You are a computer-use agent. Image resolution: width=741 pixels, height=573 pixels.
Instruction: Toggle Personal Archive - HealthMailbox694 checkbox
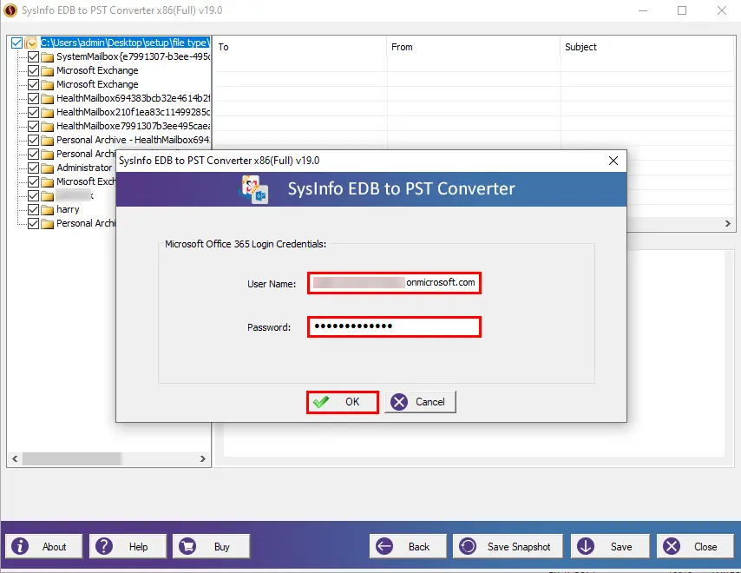click(x=33, y=141)
